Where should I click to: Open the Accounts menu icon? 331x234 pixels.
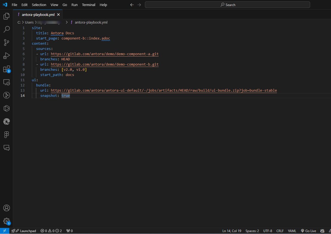[7, 208]
